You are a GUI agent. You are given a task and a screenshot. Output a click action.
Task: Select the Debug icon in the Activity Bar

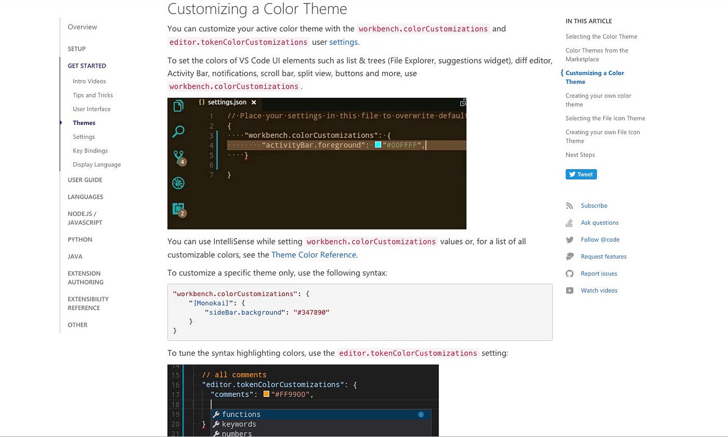coord(178,183)
